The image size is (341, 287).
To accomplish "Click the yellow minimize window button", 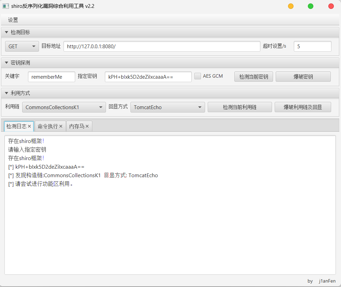I will click(291, 6).
